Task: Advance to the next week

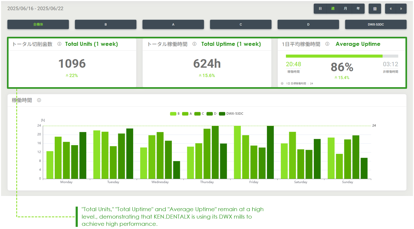Action: click(x=401, y=9)
